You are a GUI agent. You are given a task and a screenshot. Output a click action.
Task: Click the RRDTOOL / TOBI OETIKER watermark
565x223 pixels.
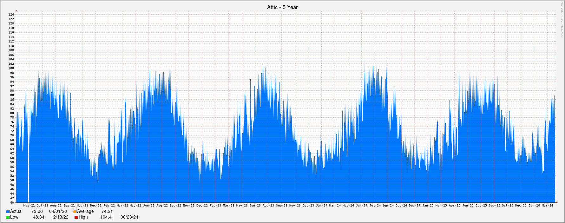point(562,19)
